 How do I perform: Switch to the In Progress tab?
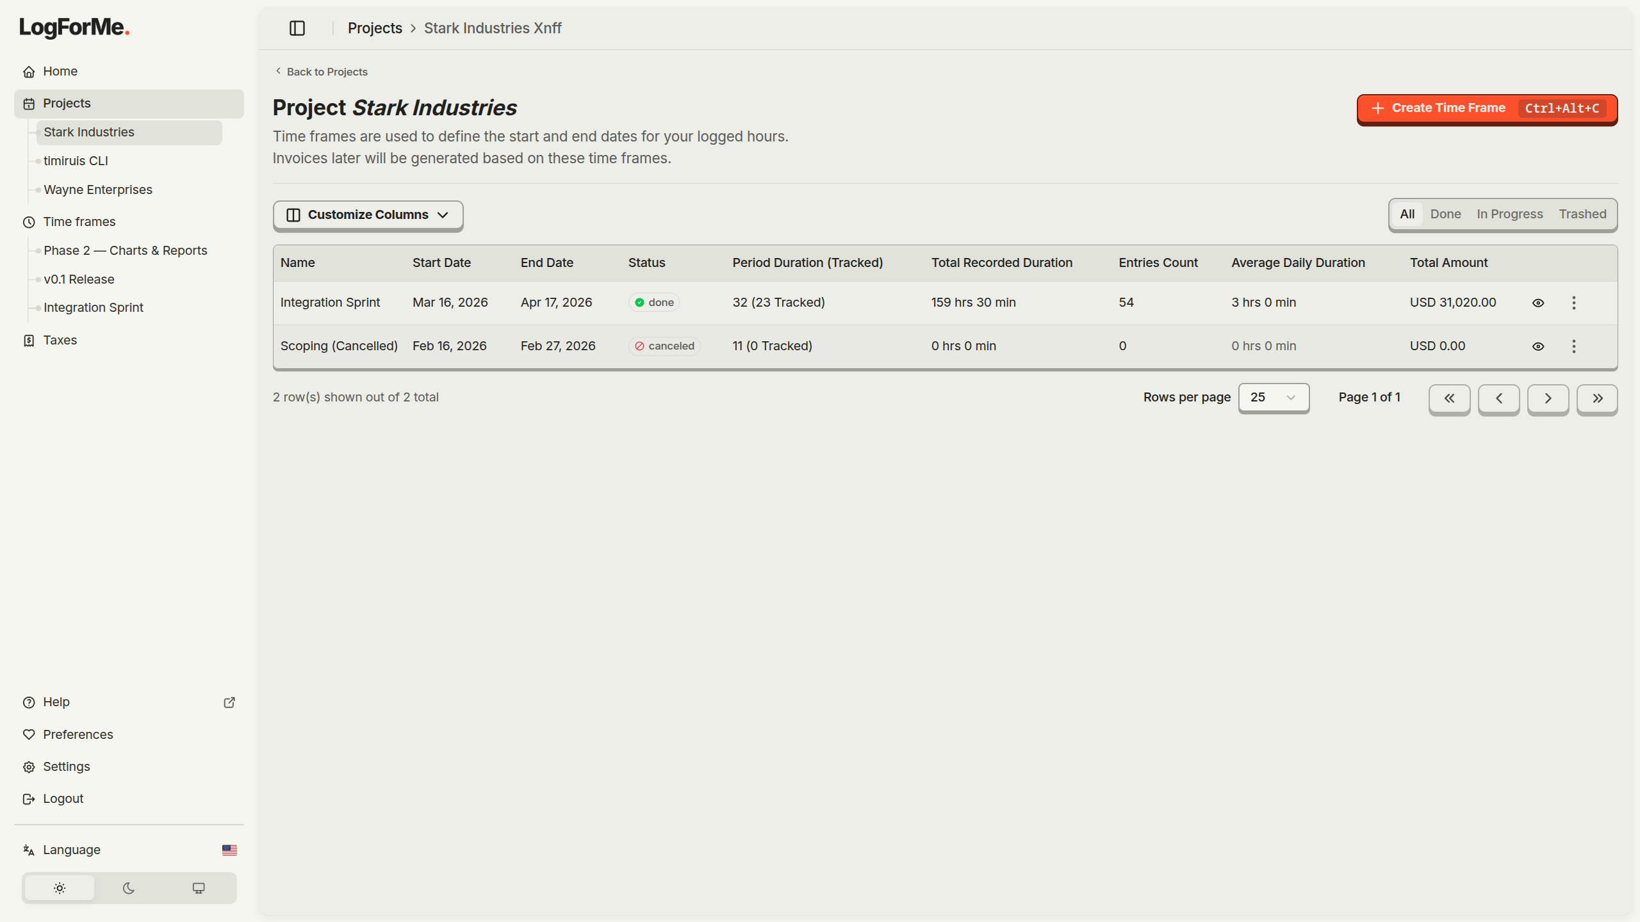(x=1509, y=214)
